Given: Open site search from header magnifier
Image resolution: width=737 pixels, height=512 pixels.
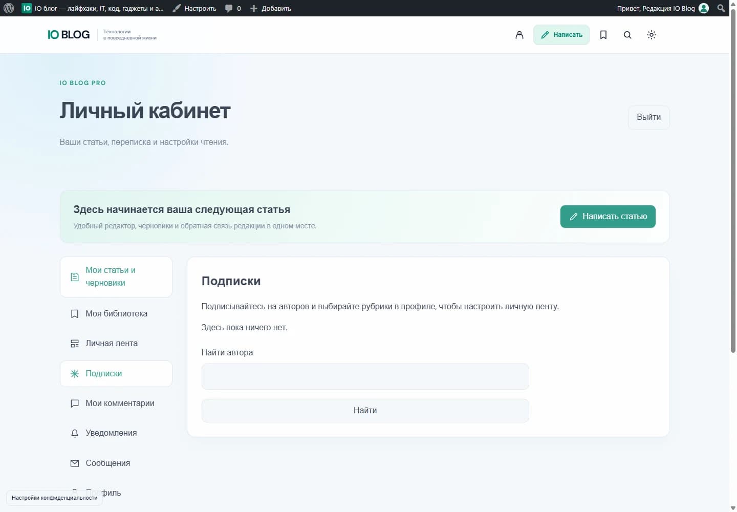Looking at the screenshot, I should tap(627, 35).
